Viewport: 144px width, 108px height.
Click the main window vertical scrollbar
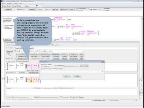click(142, 47)
